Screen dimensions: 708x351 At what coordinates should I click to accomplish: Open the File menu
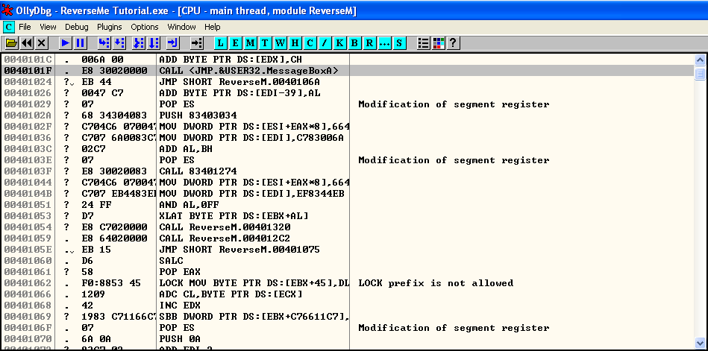(25, 27)
